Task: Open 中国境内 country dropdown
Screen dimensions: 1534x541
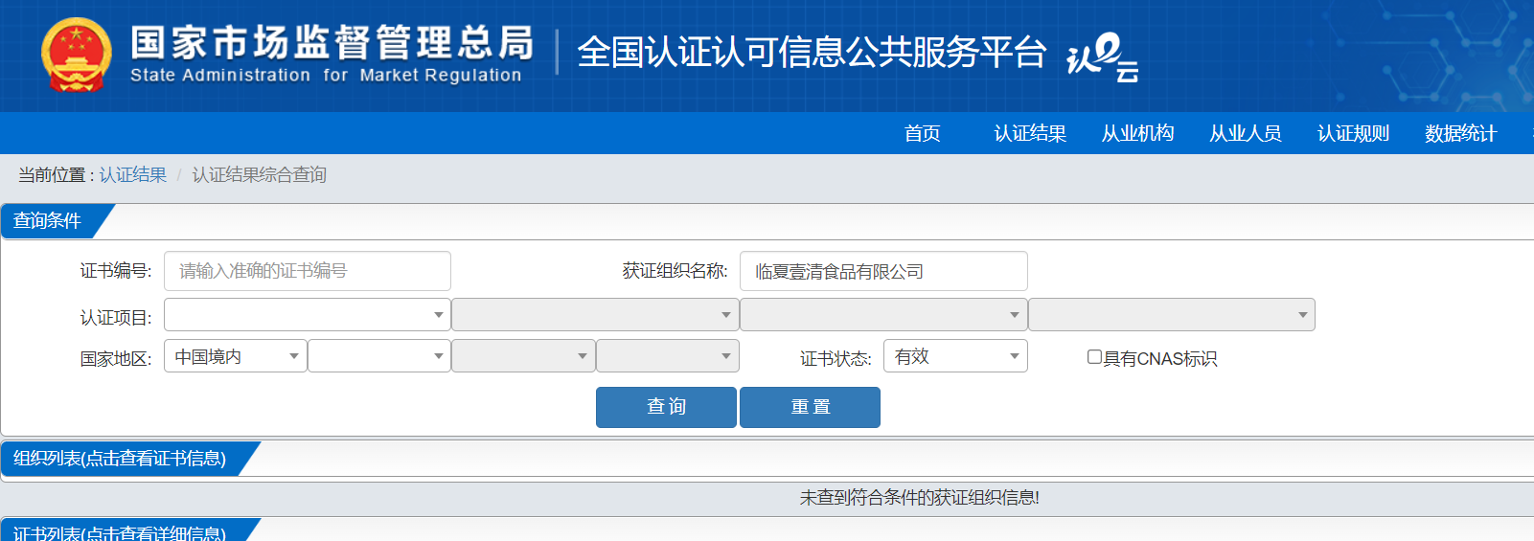Action: click(236, 356)
